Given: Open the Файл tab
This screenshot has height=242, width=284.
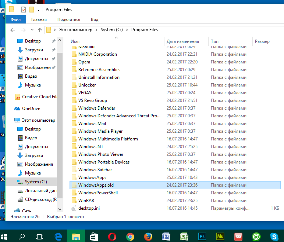Looking at the screenshot, I should coord(16,19).
